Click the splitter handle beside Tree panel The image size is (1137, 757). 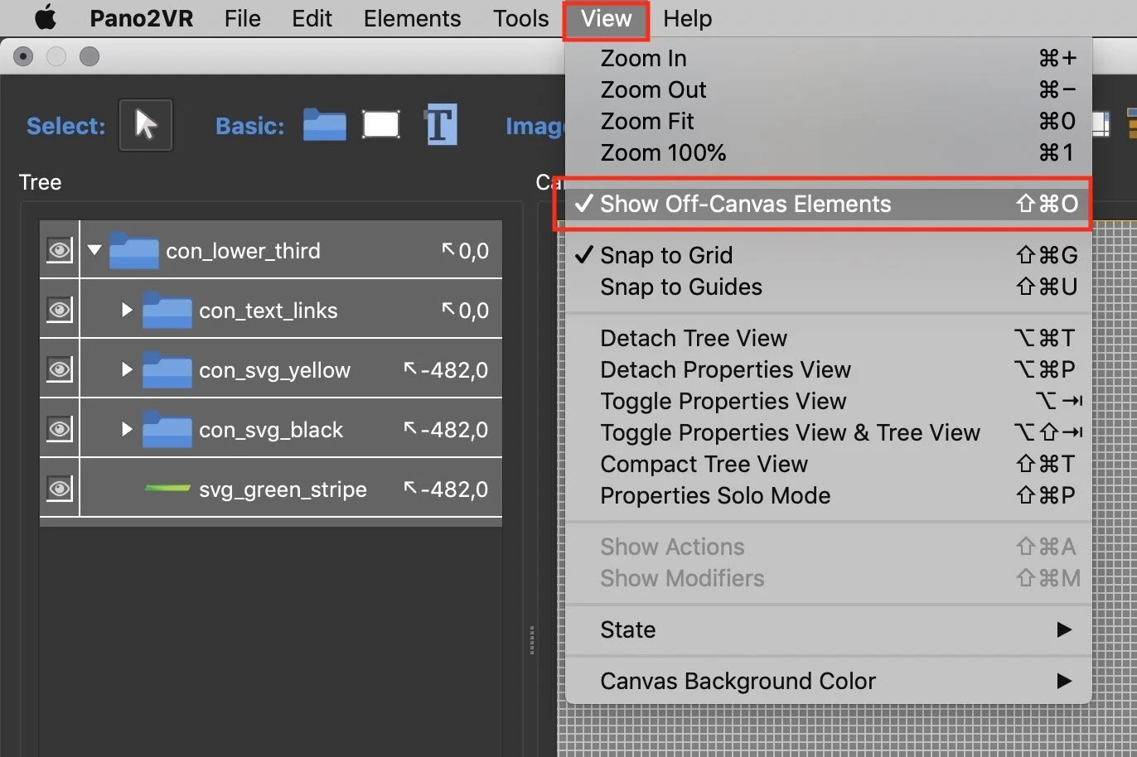click(531, 640)
